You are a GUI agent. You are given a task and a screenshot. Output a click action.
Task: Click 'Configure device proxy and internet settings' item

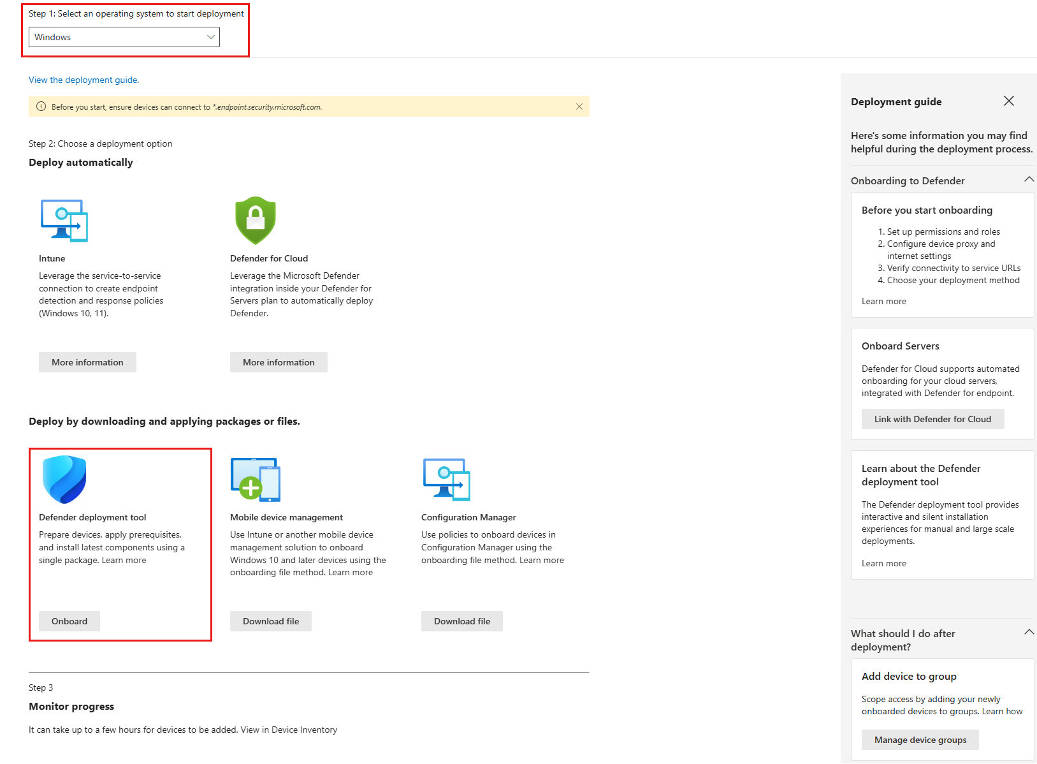tap(941, 250)
